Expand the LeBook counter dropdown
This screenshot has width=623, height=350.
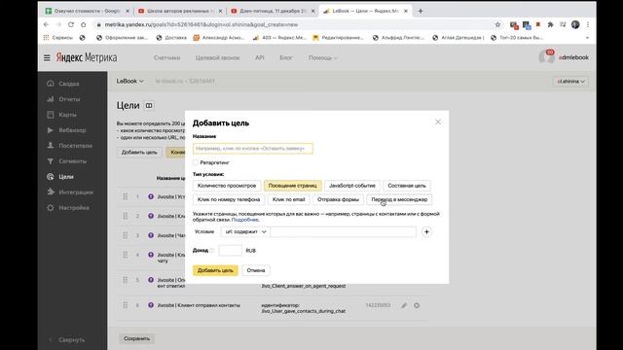click(129, 81)
